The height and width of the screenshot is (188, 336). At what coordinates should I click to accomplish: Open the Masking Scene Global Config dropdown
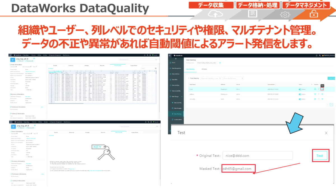point(207,63)
